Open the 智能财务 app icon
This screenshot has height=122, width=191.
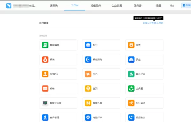click(88, 59)
